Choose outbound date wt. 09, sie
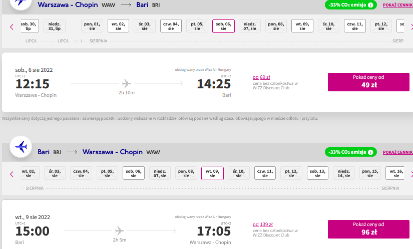 tap(302, 26)
